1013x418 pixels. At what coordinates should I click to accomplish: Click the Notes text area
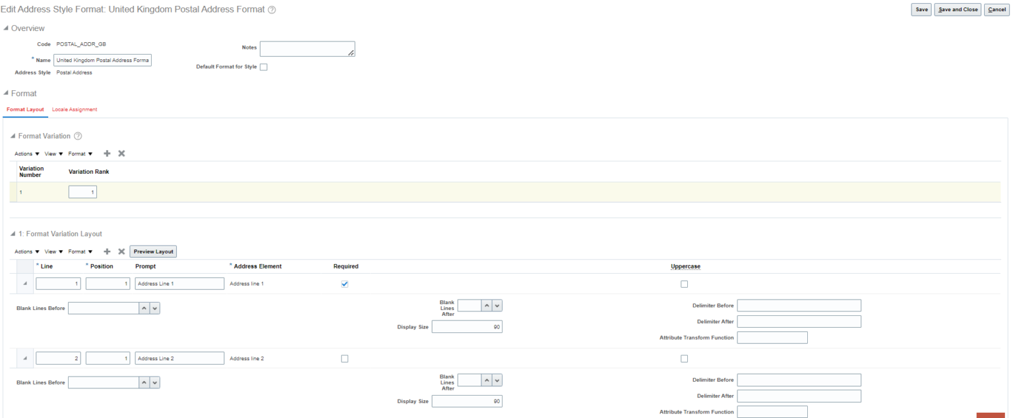point(307,49)
